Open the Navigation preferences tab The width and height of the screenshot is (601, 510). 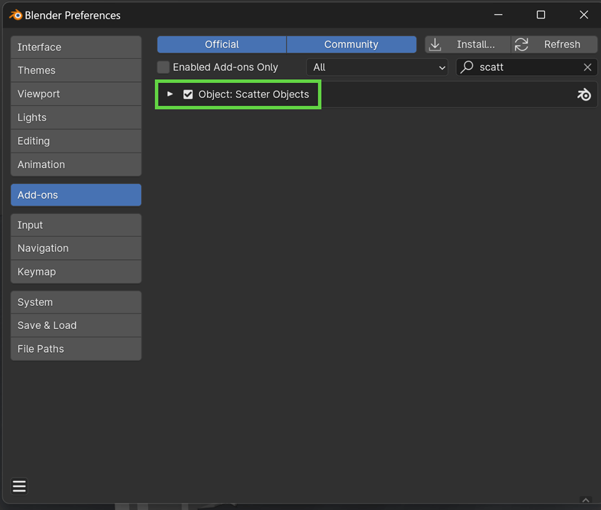click(x=76, y=248)
